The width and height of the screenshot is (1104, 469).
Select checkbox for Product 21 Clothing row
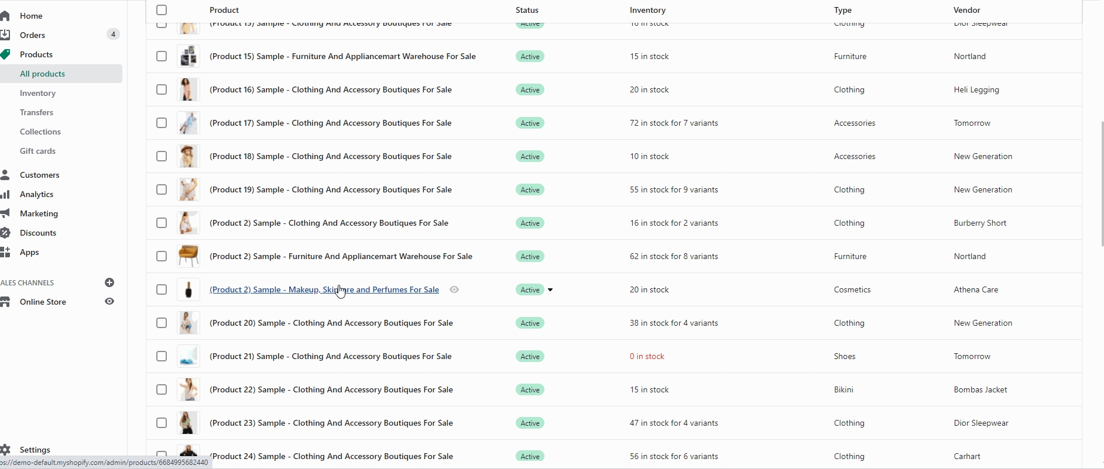point(162,356)
